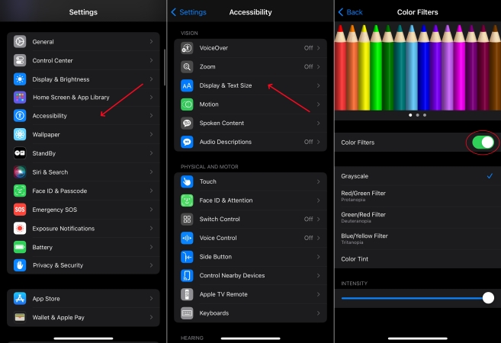Screen dimensions: 501x343
Task: Tap the Voice Control waveform icon
Action: pos(187,238)
